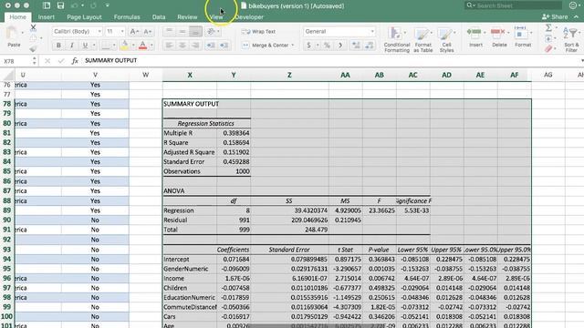Viewport: 584px width, 328px height.
Task: Click the Clear eraser icon
Action: 548,48
